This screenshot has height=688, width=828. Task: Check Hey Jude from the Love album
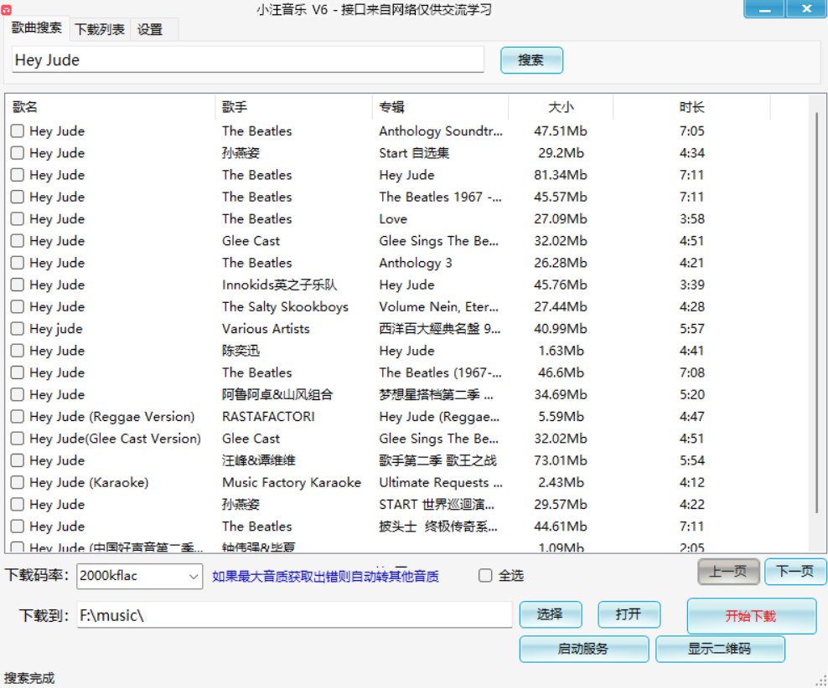click(18, 218)
